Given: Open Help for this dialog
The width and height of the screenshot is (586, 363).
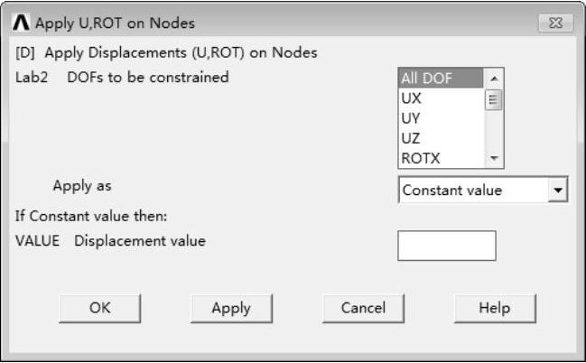Looking at the screenshot, I should pos(494,308).
